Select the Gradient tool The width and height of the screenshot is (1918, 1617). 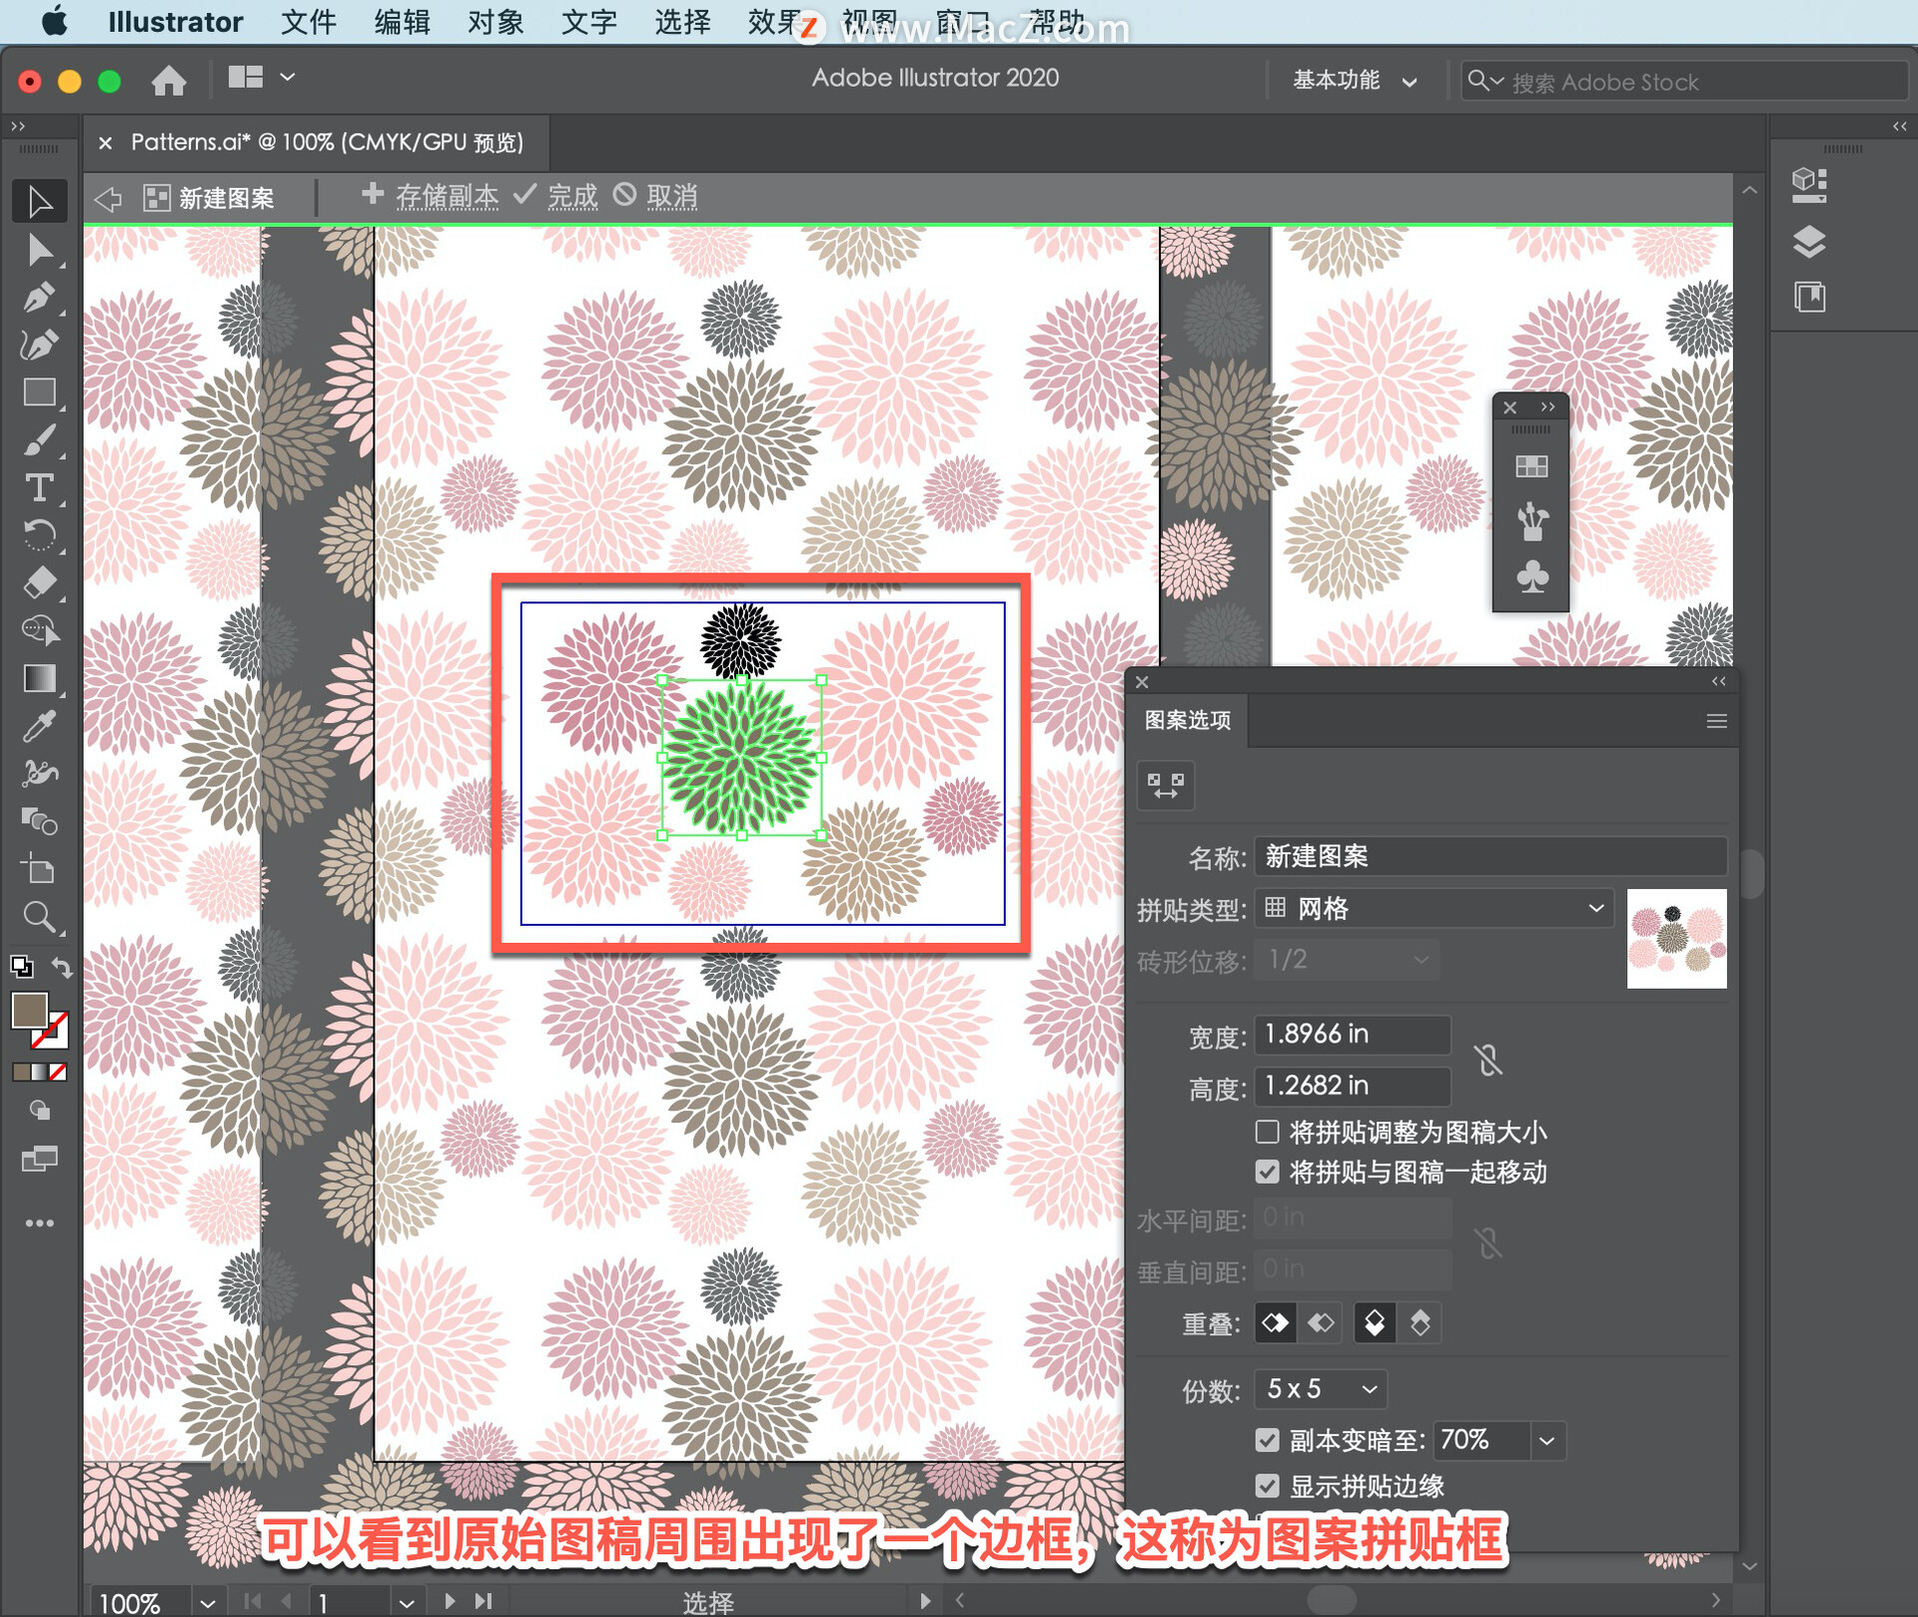40,678
